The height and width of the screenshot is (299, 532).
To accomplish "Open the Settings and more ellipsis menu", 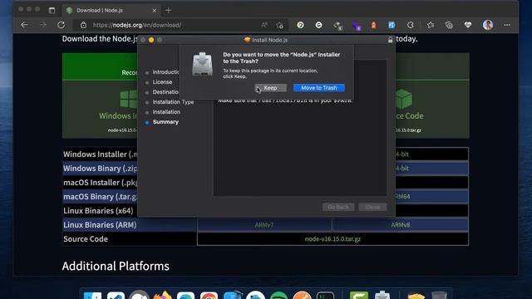I will click(507, 25).
